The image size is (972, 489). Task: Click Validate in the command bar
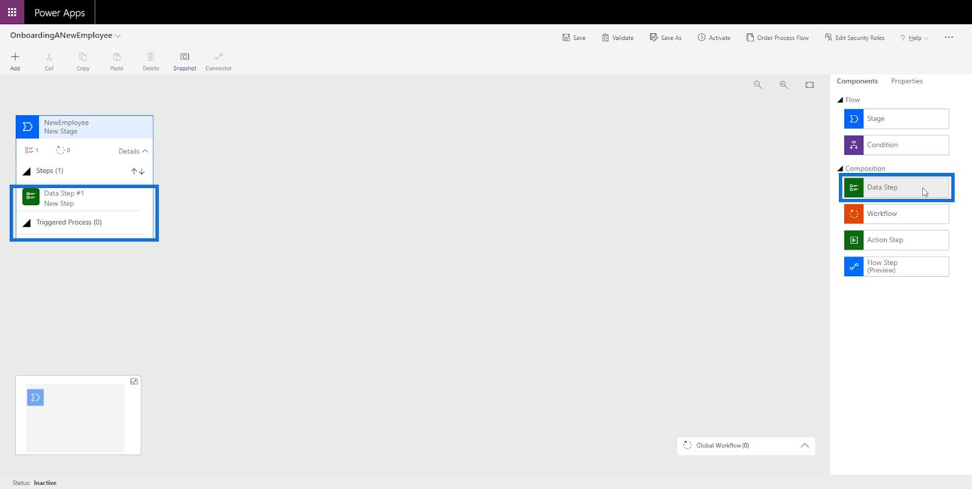(618, 38)
